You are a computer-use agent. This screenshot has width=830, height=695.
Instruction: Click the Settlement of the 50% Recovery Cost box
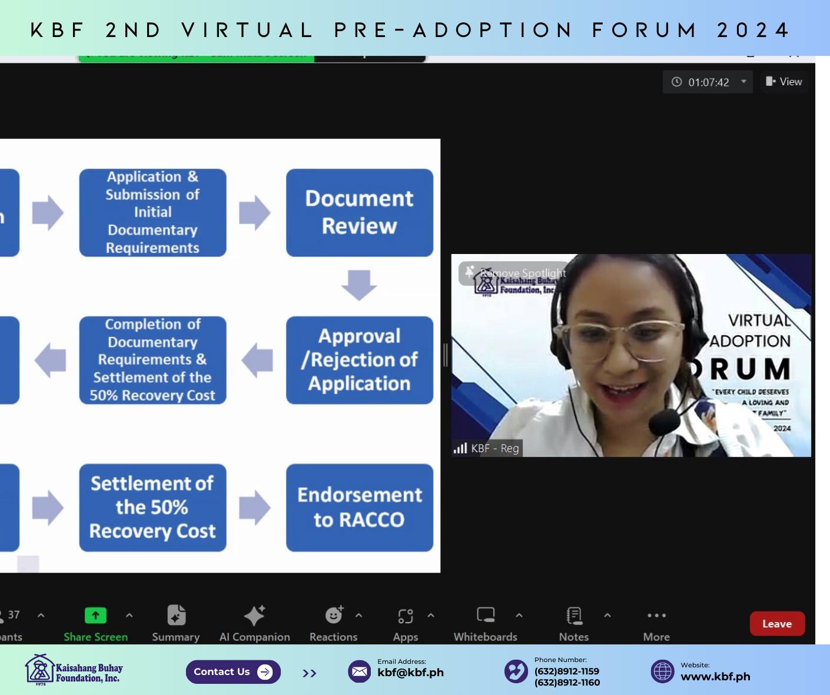pyautogui.click(x=152, y=507)
